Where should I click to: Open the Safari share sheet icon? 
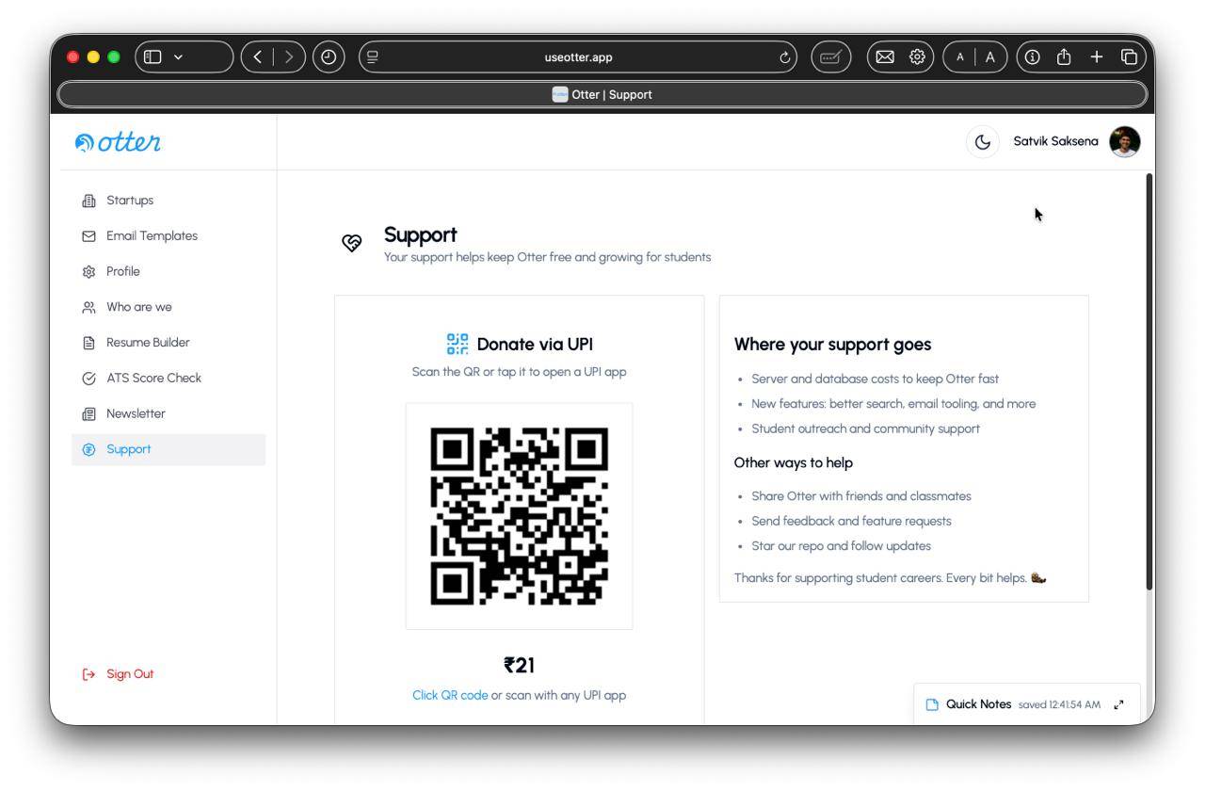(1064, 57)
